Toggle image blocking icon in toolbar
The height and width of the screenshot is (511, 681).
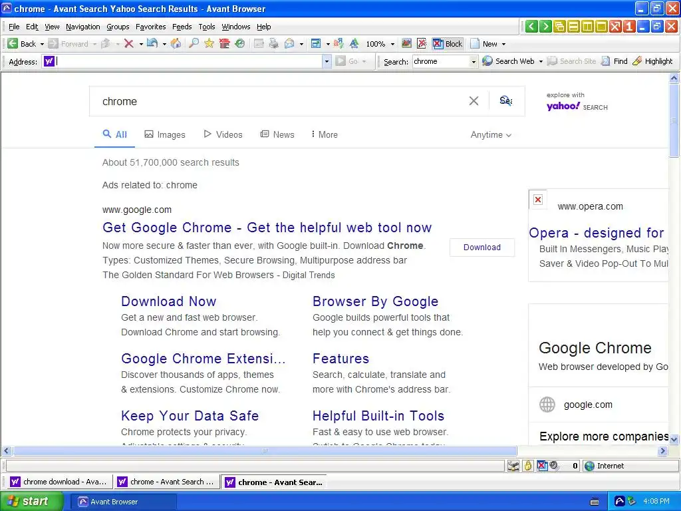click(x=406, y=43)
